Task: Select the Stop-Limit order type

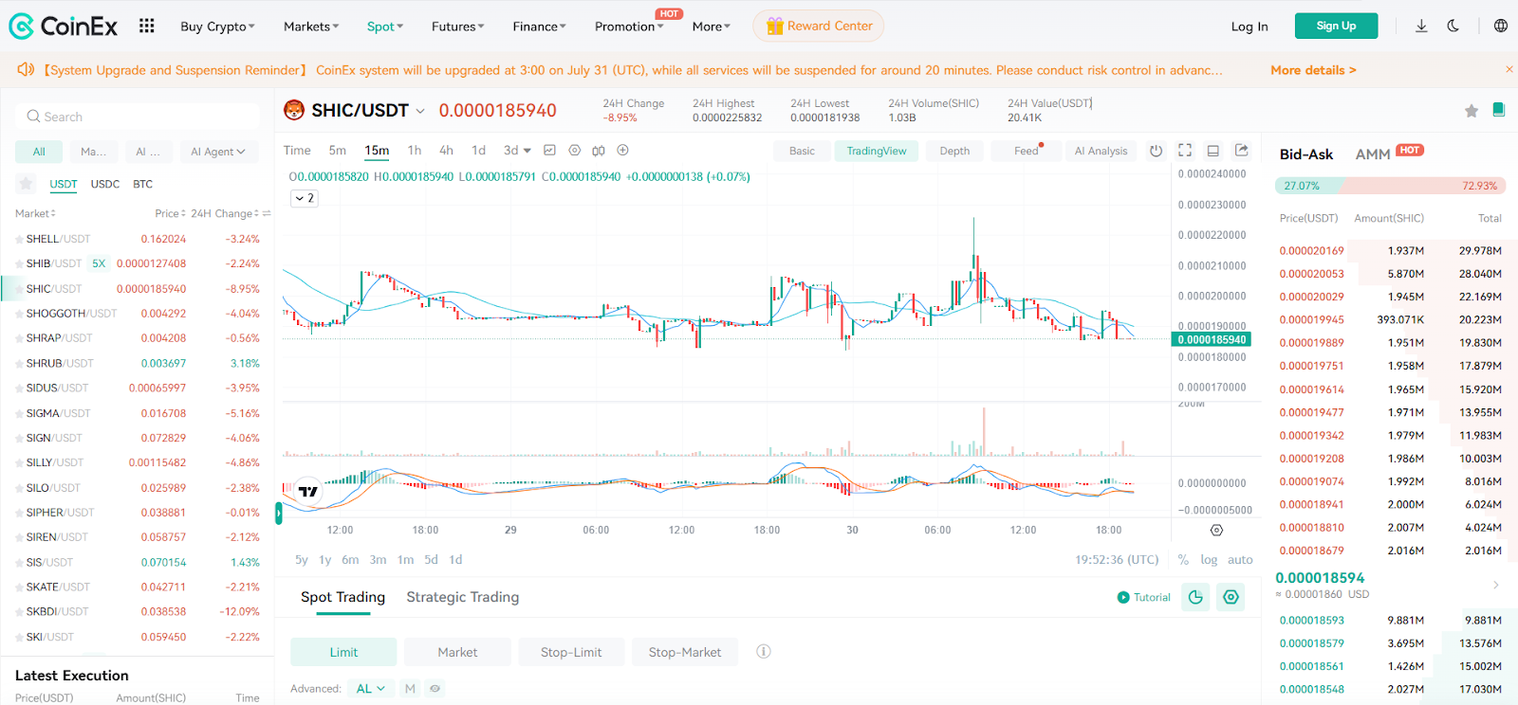Action: [x=571, y=652]
